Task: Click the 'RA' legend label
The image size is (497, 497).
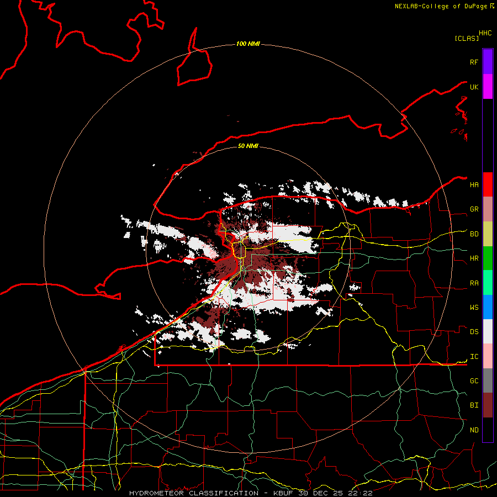Action: pos(474,283)
